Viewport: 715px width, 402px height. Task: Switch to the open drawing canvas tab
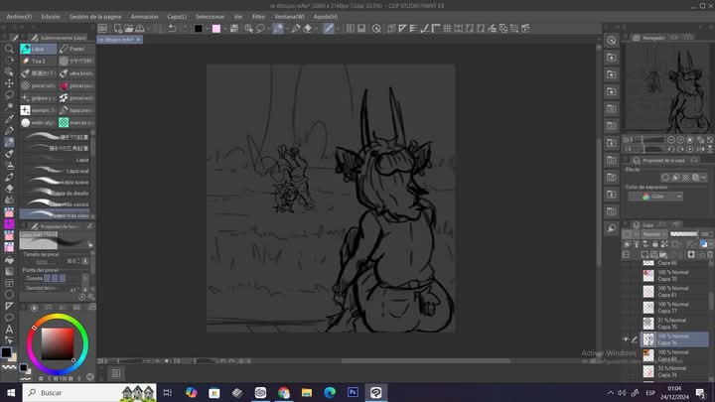119,40
